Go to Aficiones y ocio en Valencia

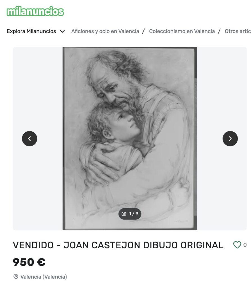coord(105,31)
